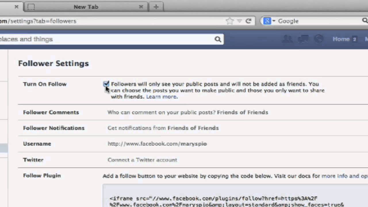
Task: Open a new browser tab with plus button
Action: 156,7
